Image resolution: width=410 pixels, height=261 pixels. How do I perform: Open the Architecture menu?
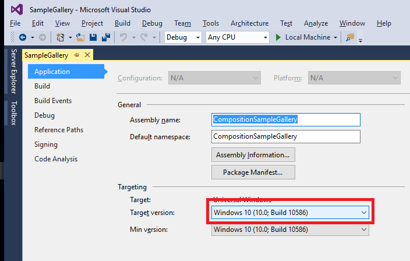point(249,23)
